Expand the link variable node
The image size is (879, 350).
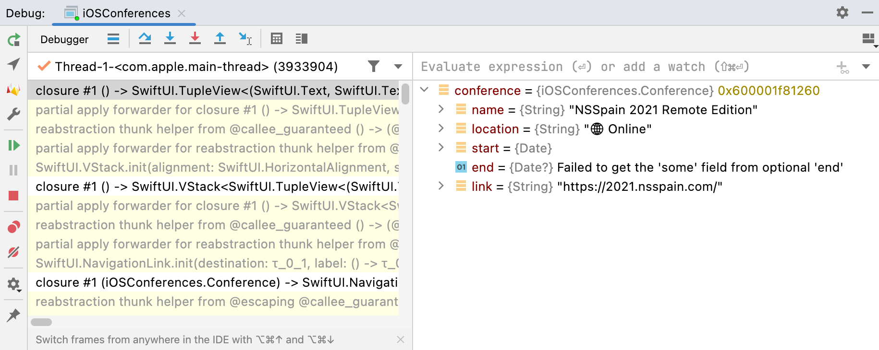pos(441,186)
